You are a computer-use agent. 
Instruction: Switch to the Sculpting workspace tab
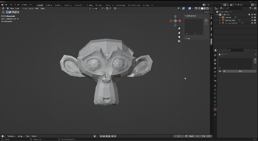58,5
